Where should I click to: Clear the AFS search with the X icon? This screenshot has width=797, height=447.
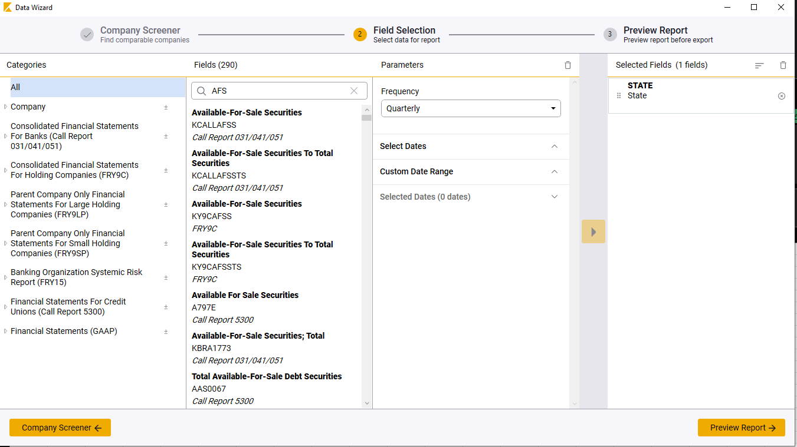tap(353, 91)
